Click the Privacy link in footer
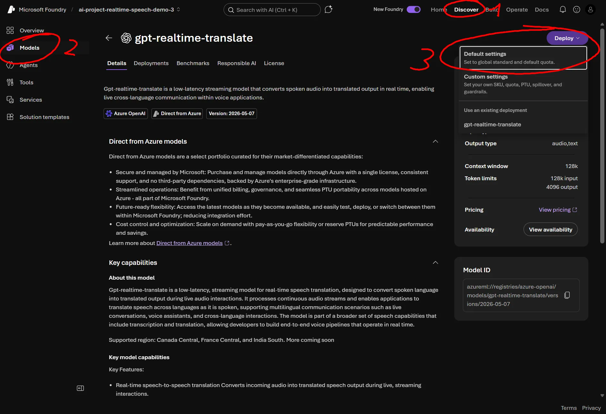The image size is (606, 414). click(591, 408)
